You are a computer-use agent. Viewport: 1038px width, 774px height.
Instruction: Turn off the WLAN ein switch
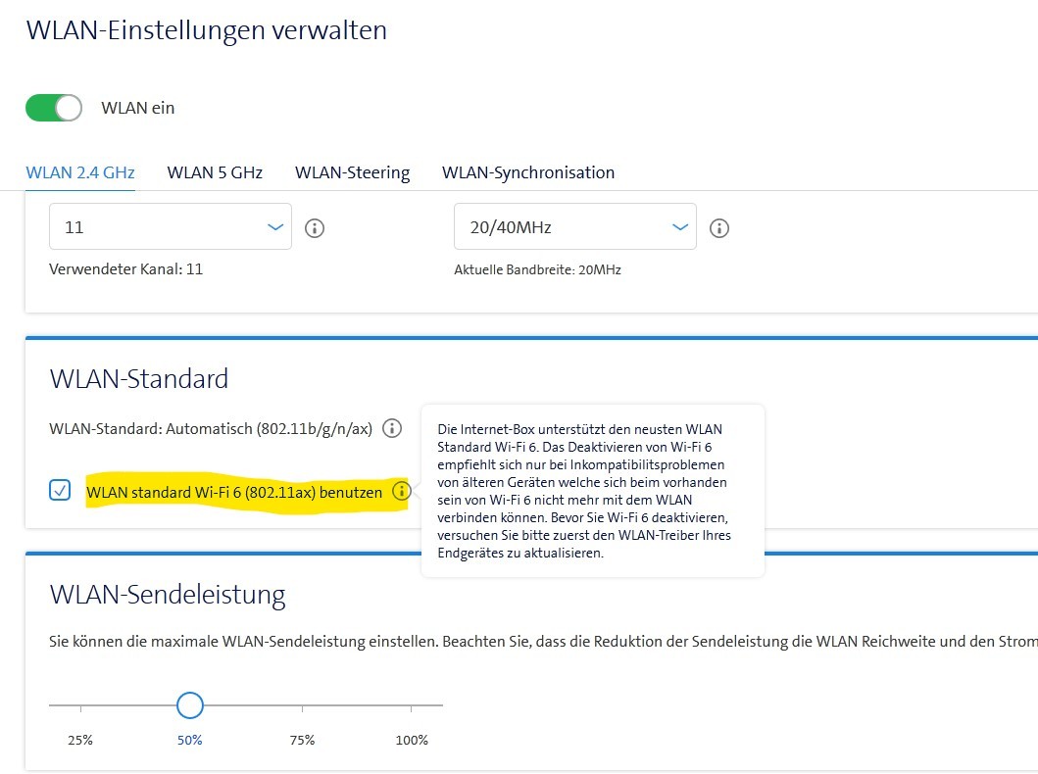pos(53,107)
